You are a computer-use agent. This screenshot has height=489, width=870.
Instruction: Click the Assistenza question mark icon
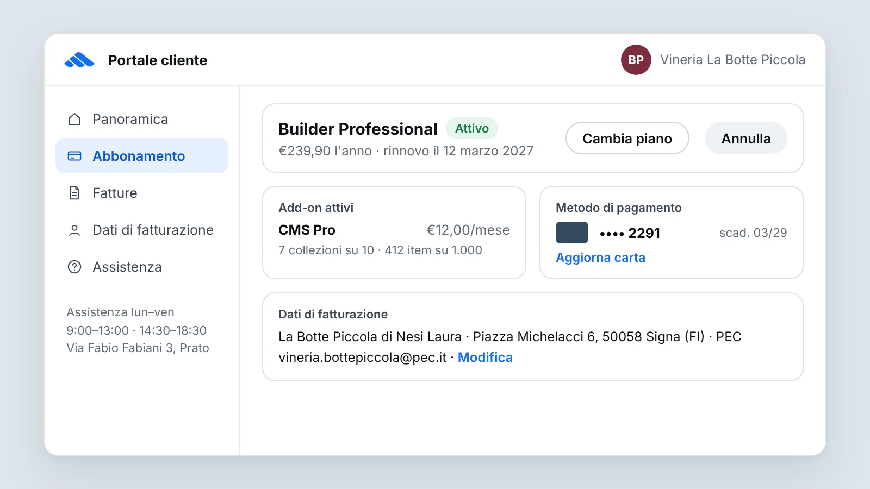click(x=74, y=267)
